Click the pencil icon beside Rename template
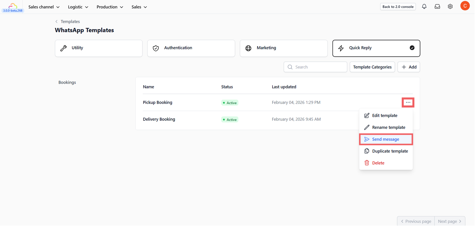The image size is (475, 226). (x=367, y=127)
